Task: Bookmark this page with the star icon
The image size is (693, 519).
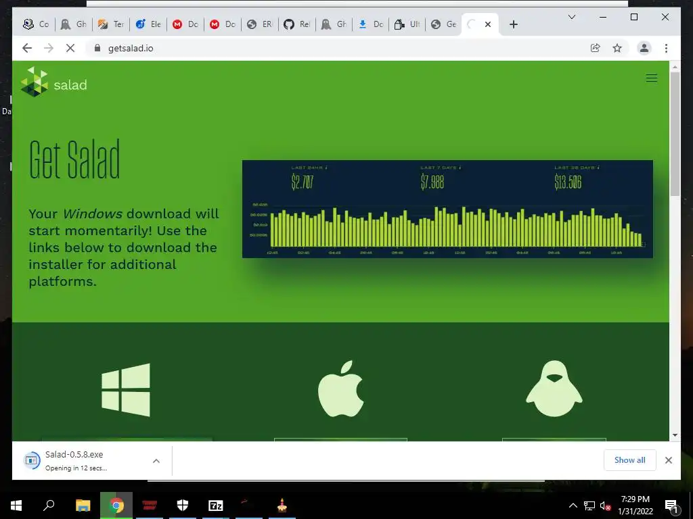Action: click(617, 48)
